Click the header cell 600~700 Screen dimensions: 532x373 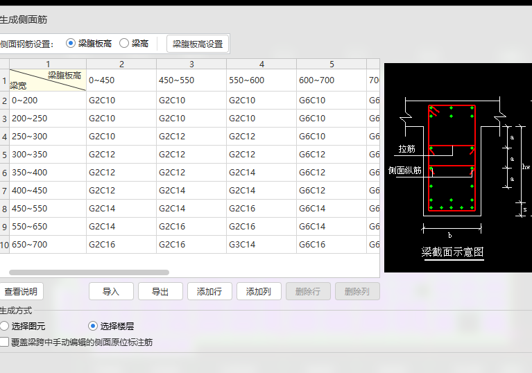click(x=332, y=80)
